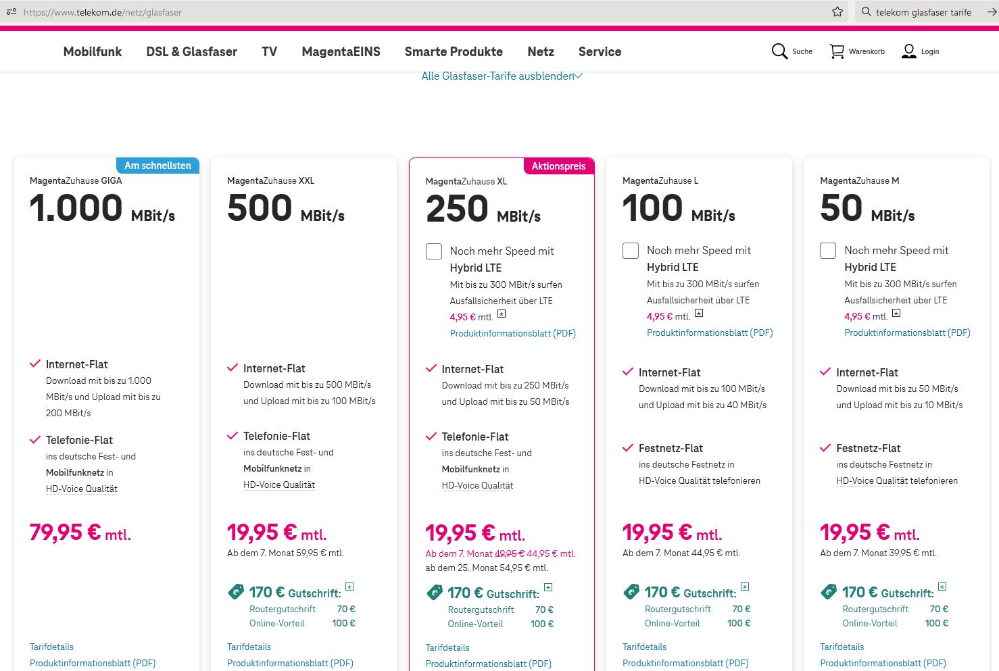Open the Suche search icon
Viewport: 999px width, 671px height.
pyautogui.click(x=779, y=51)
